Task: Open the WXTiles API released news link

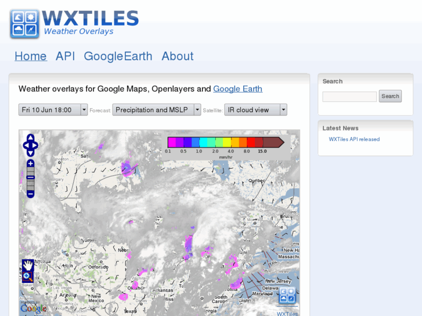Action: click(x=354, y=139)
